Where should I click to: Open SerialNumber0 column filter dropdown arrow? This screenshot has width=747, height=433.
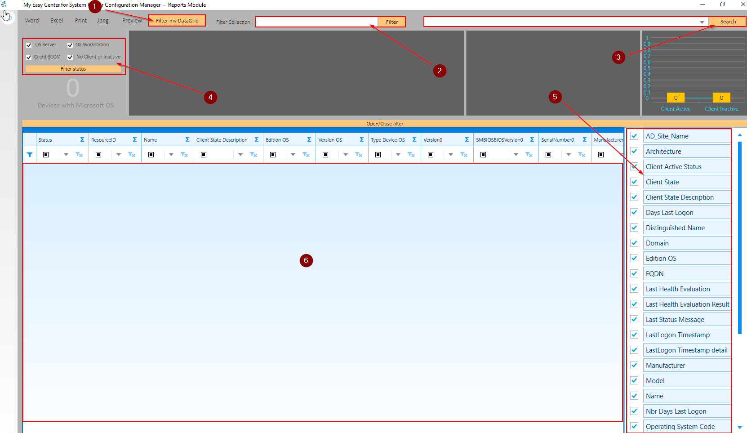pos(569,155)
